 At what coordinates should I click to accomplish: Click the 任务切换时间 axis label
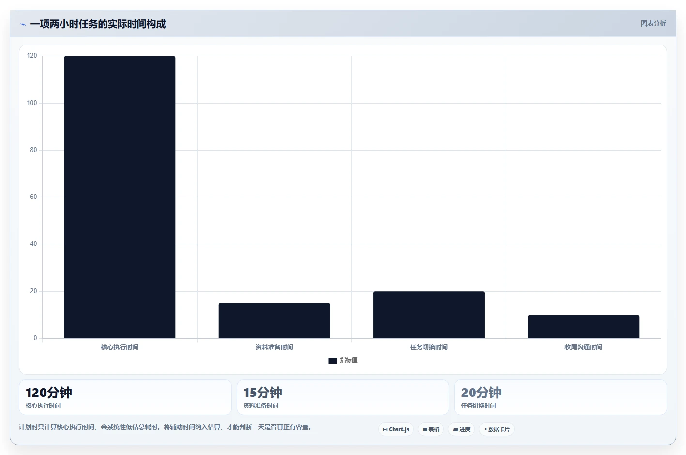[x=429, y=347]
